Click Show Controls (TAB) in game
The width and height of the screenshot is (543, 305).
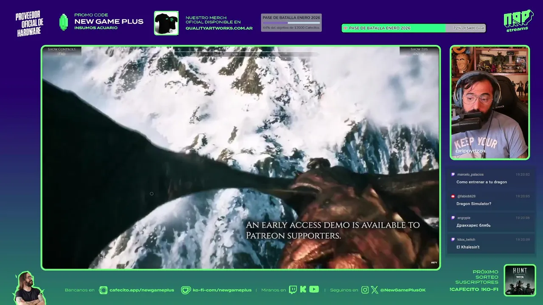(62, 51)
